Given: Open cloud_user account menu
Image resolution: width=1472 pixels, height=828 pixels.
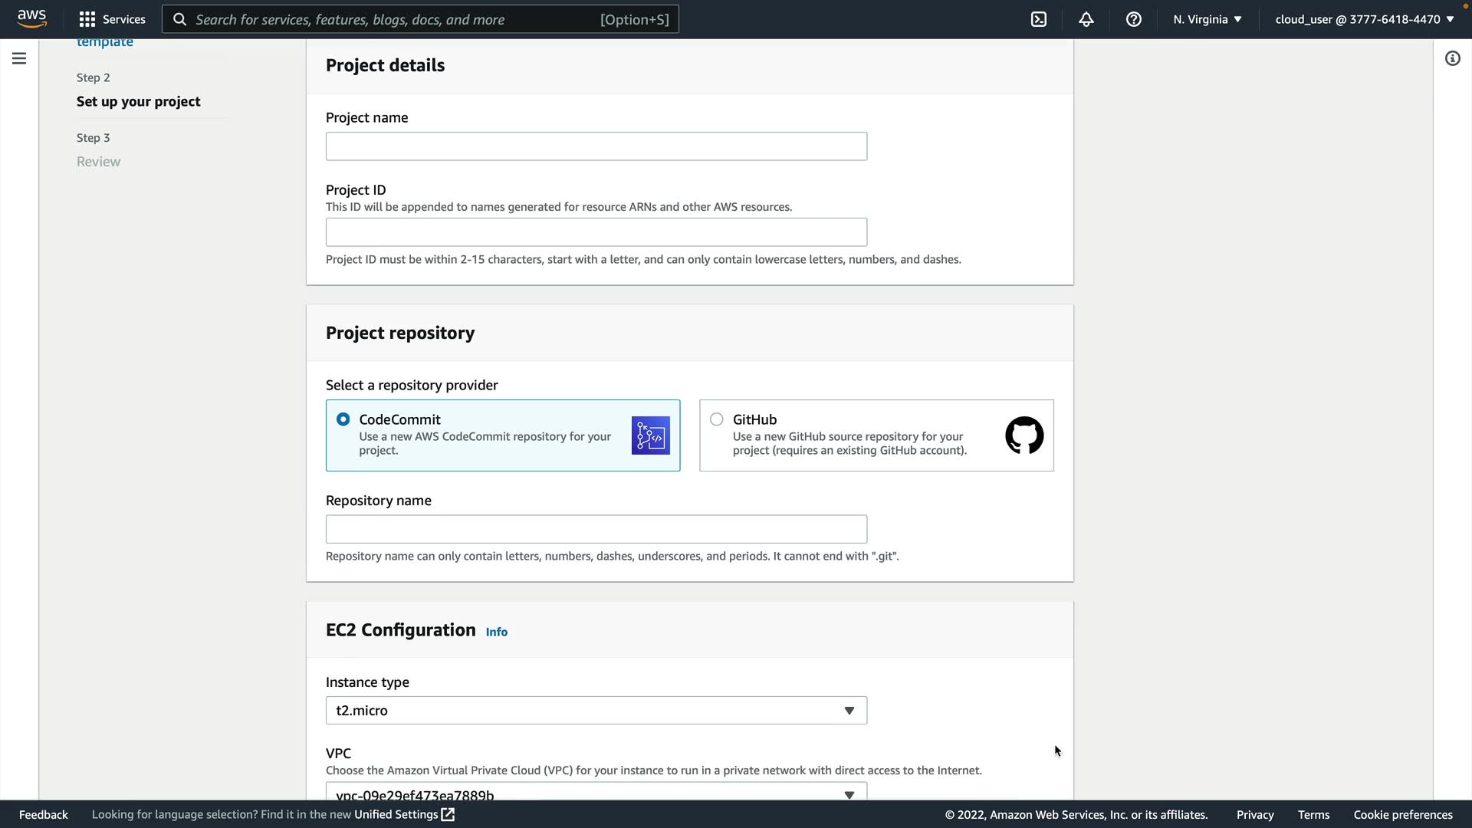Looking at the screenshot, I should tap(1364, 19).
